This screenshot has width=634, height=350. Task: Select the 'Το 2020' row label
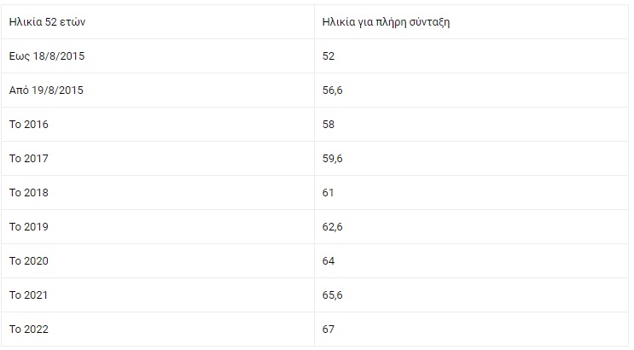tap(29, 260)
